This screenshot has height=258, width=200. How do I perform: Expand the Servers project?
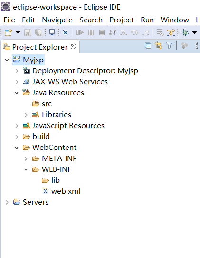pos(7,202)
